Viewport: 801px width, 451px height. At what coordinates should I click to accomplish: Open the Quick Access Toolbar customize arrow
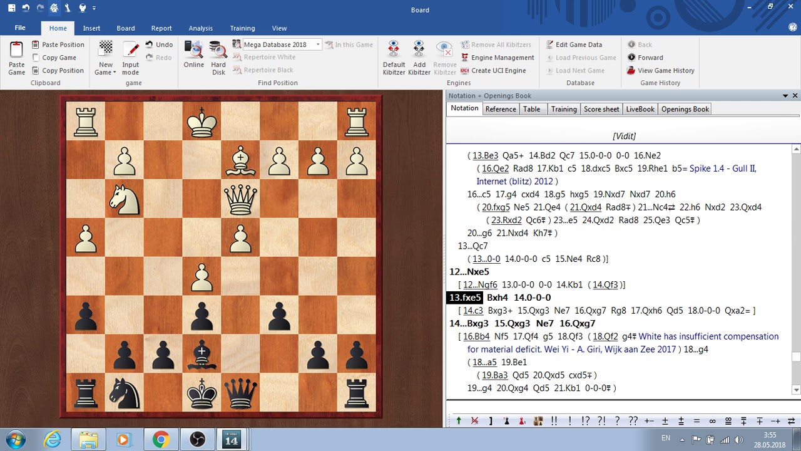click(x=94, y=8)
